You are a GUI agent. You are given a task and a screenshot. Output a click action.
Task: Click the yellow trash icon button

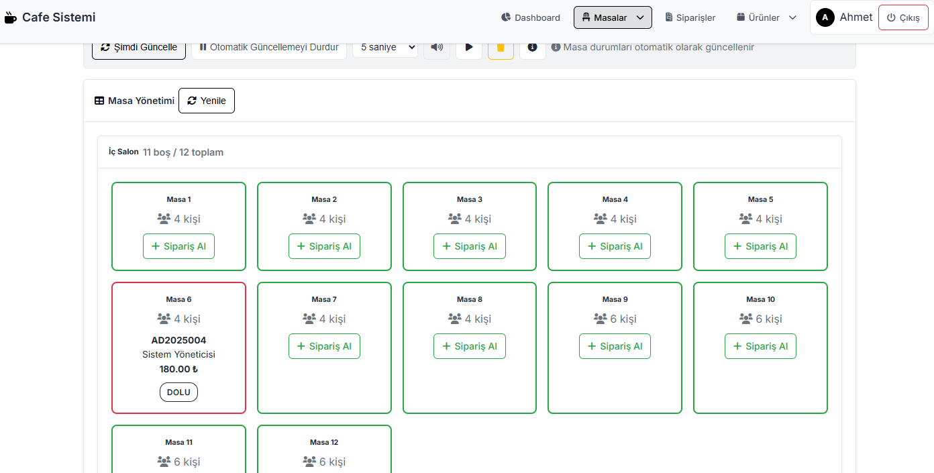[x=501, y=47]
